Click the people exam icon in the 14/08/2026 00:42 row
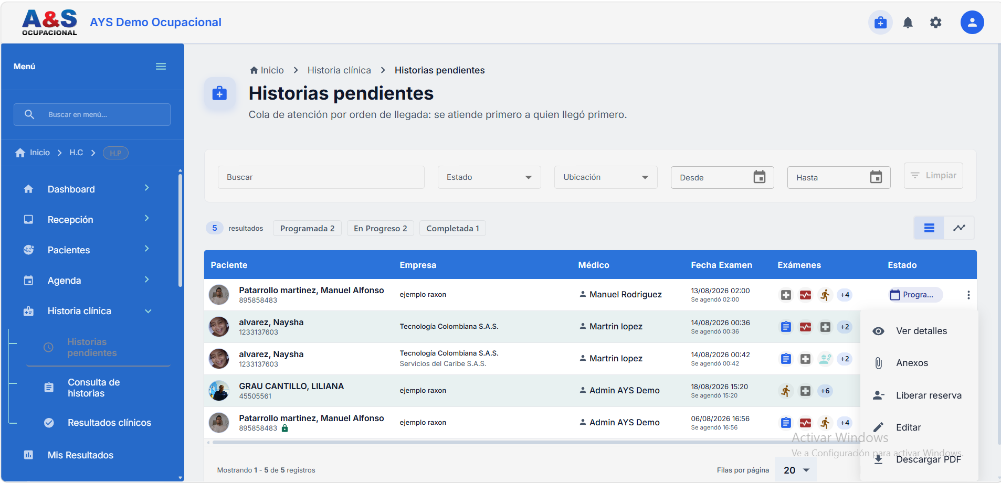 coord(825,359)
